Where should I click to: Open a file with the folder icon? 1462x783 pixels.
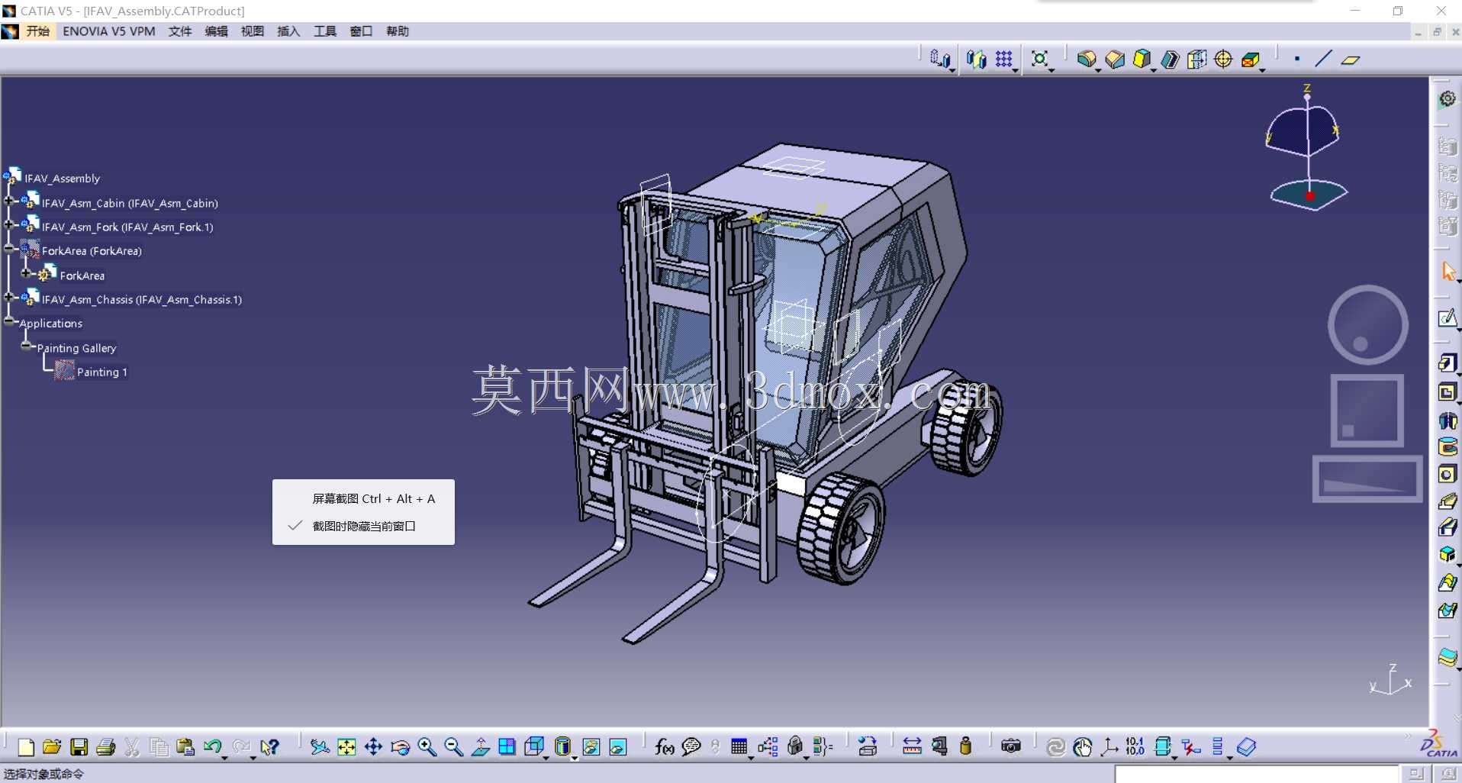[x=52, y=747]
